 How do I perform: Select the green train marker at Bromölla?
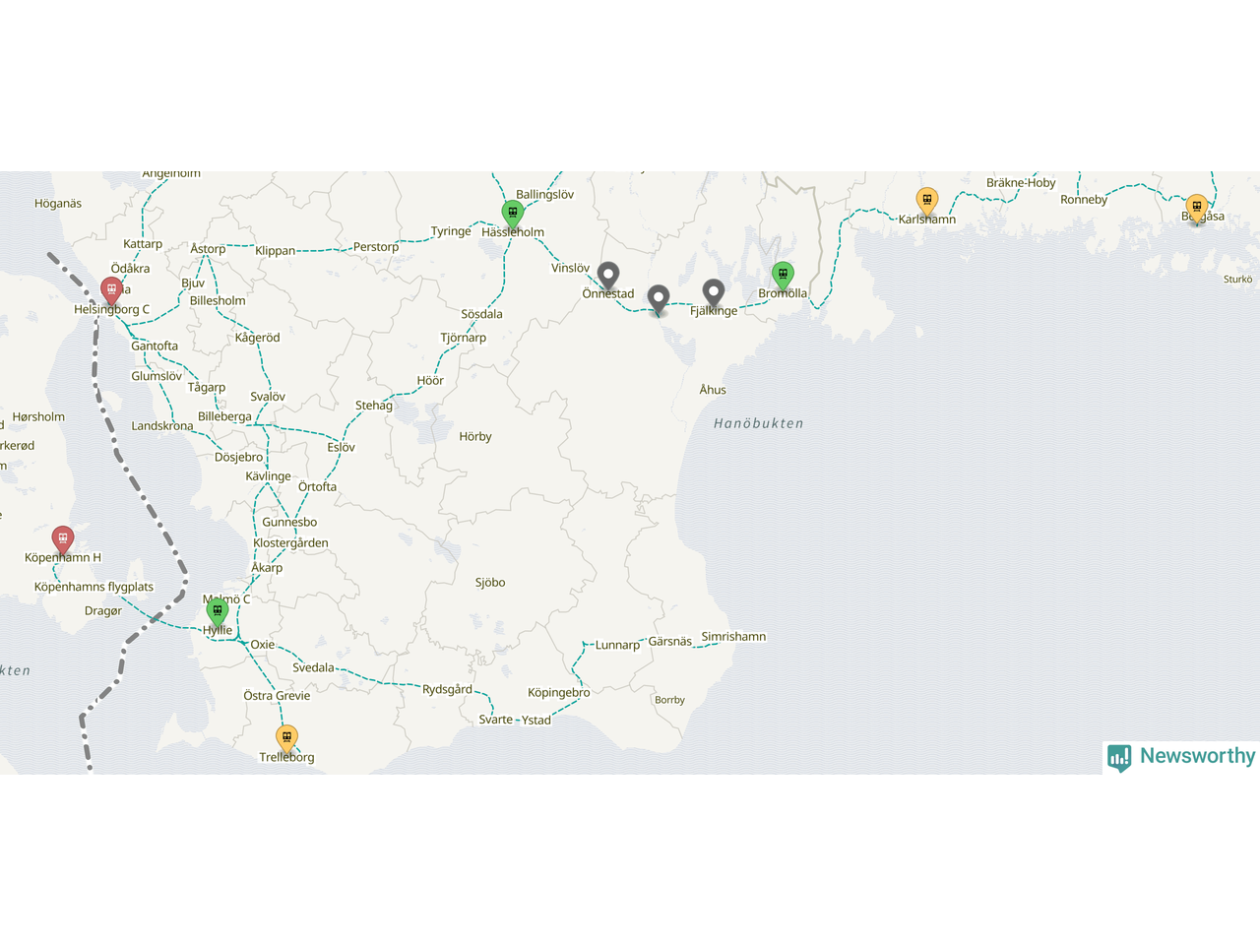click(x=783, y=276)
